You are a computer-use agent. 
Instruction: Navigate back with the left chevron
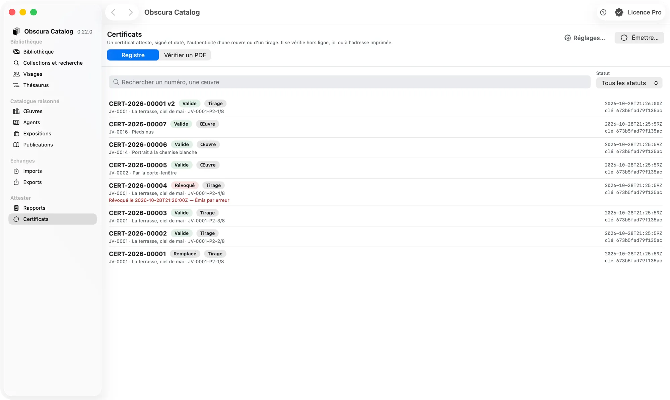point(113,12)
